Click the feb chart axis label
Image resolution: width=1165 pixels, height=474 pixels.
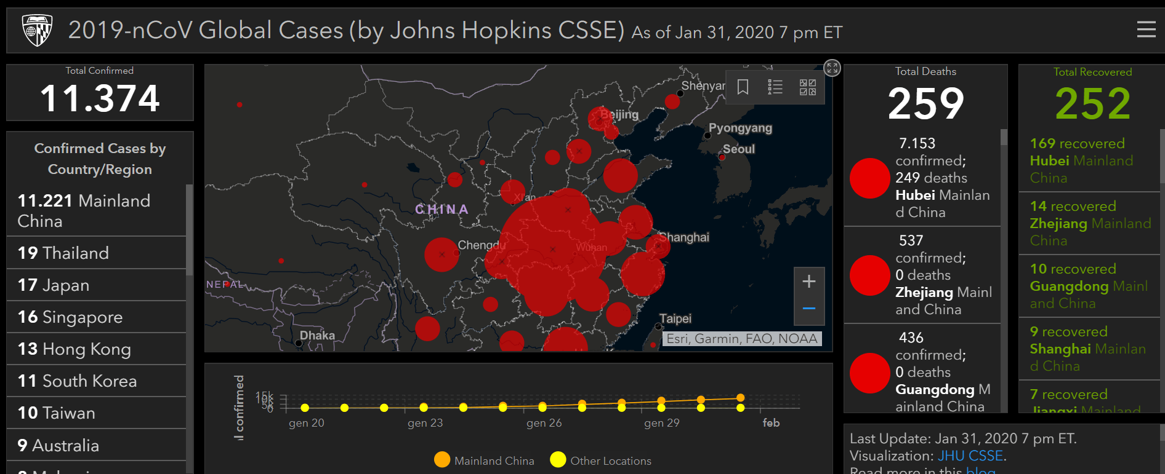point(771,423)
